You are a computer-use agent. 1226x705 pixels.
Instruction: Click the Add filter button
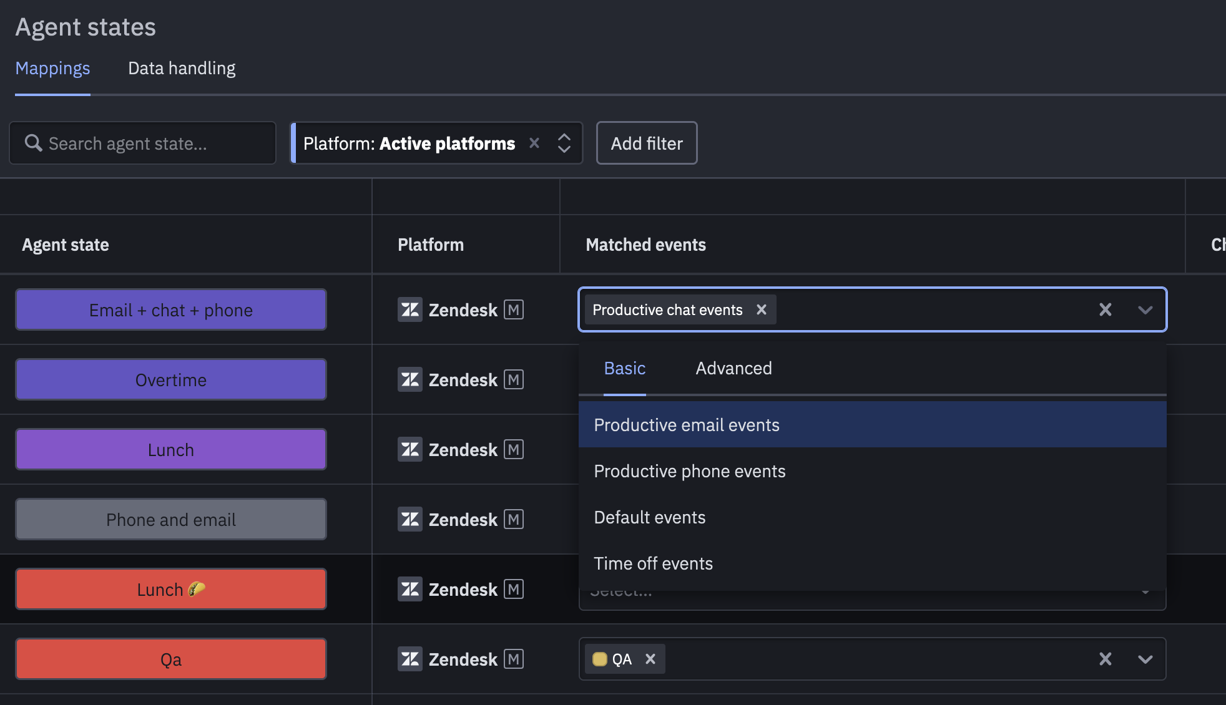646,143
